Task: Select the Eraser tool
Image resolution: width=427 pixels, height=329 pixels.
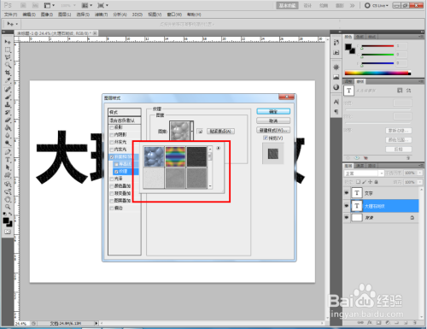Action: click(x=8, y=120)
